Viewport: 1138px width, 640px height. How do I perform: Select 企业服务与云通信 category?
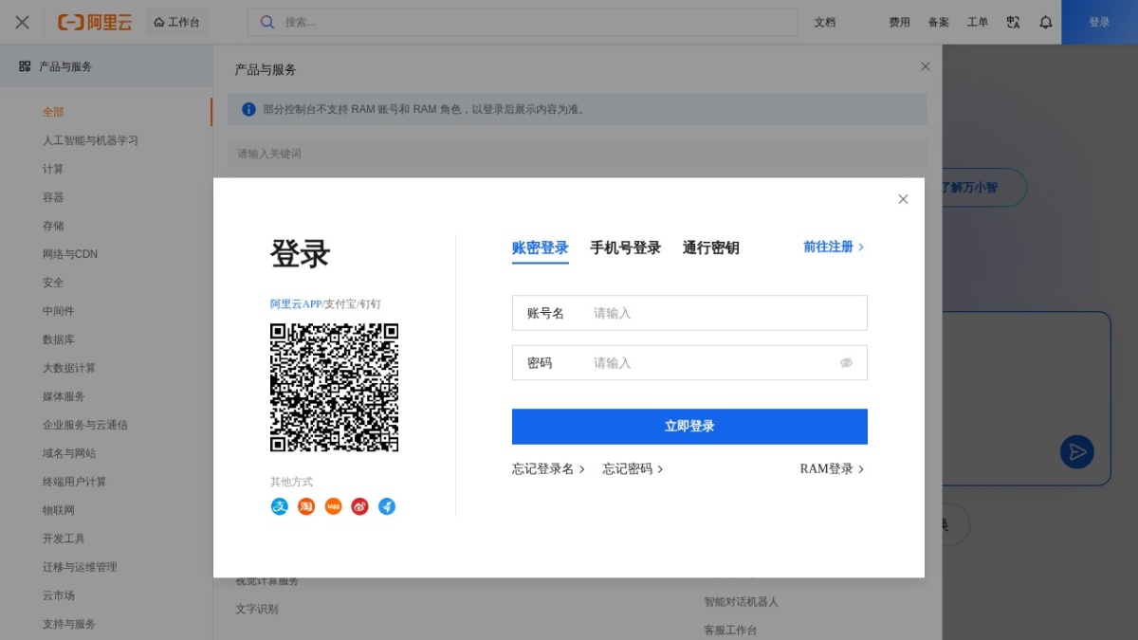85,425
